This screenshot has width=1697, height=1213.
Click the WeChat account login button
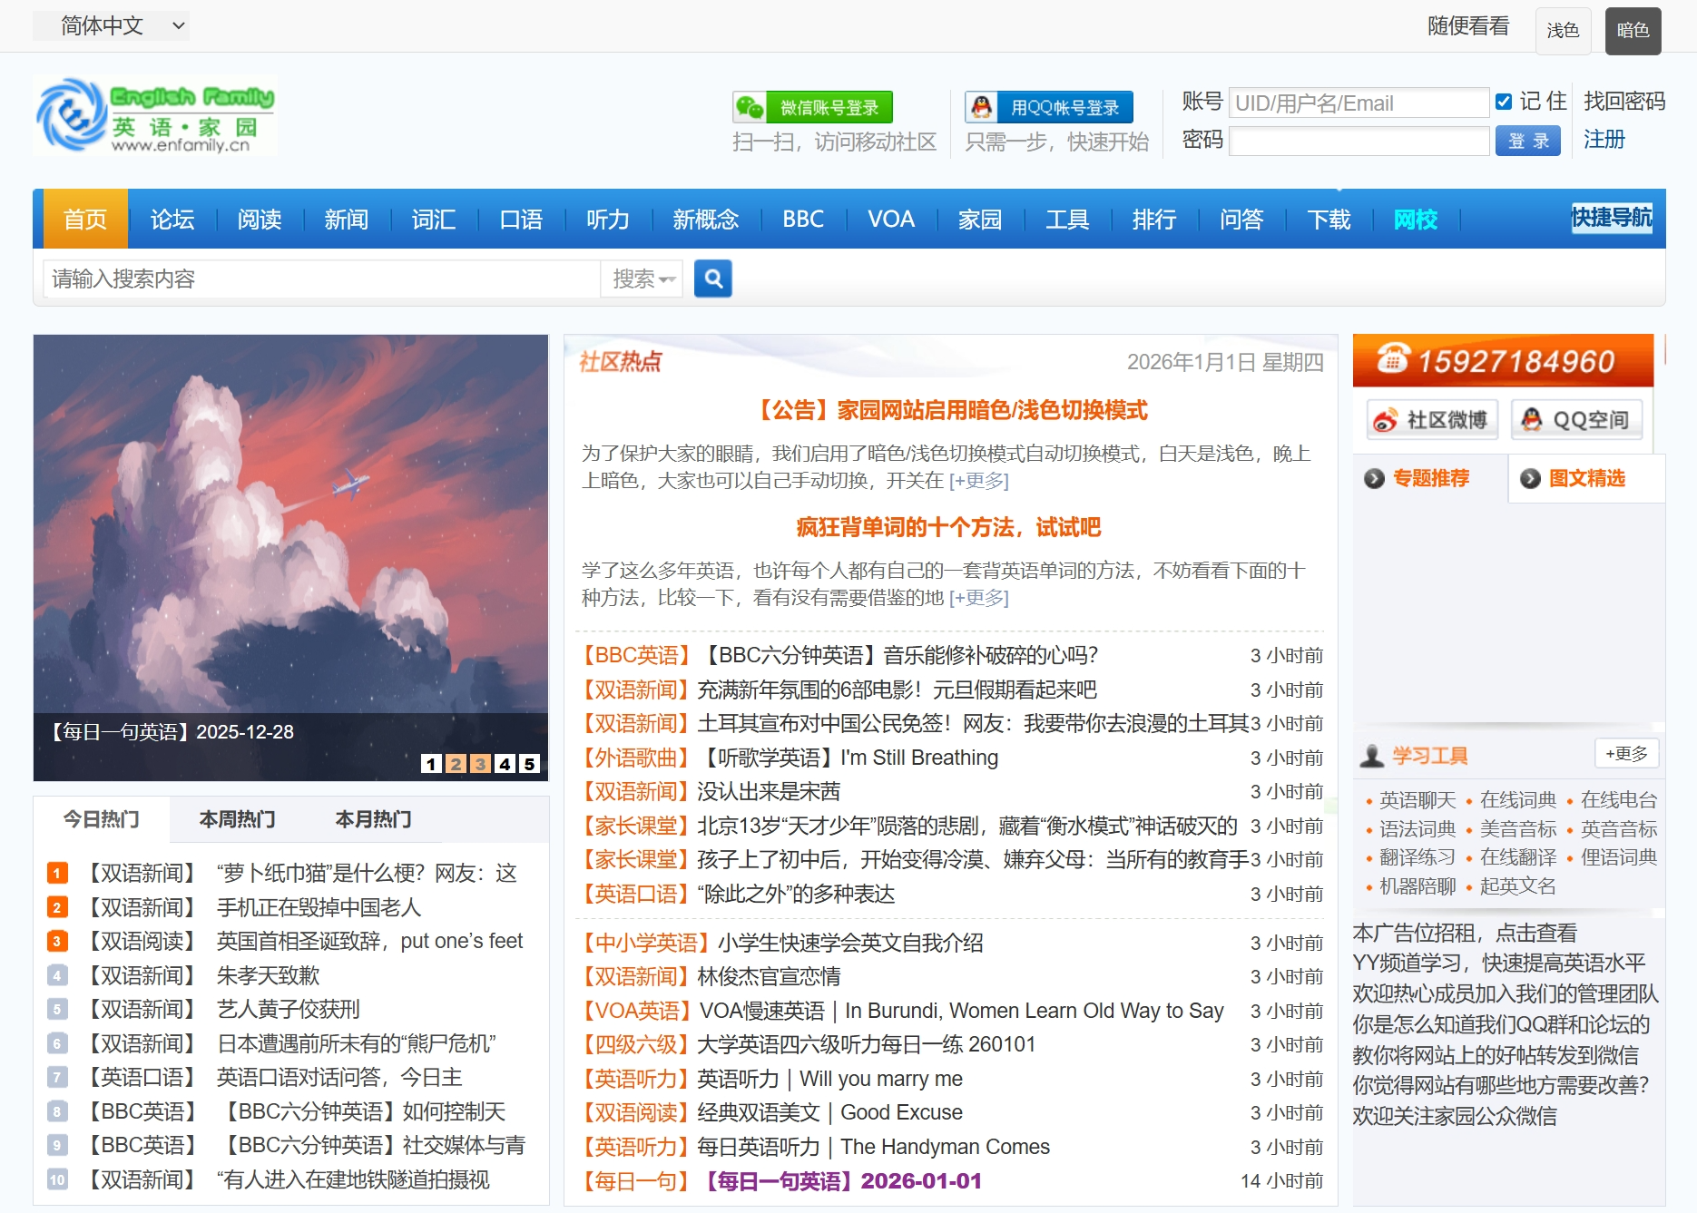812,106
